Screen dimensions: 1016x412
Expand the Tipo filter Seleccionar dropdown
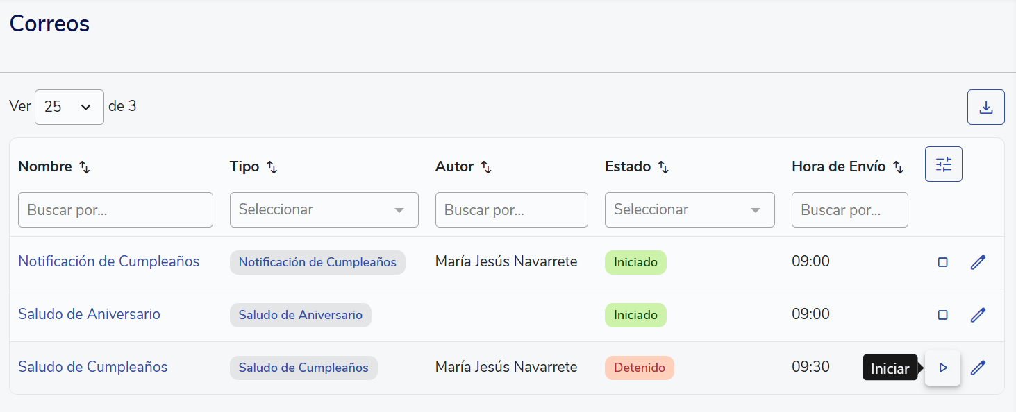point(324,209)
